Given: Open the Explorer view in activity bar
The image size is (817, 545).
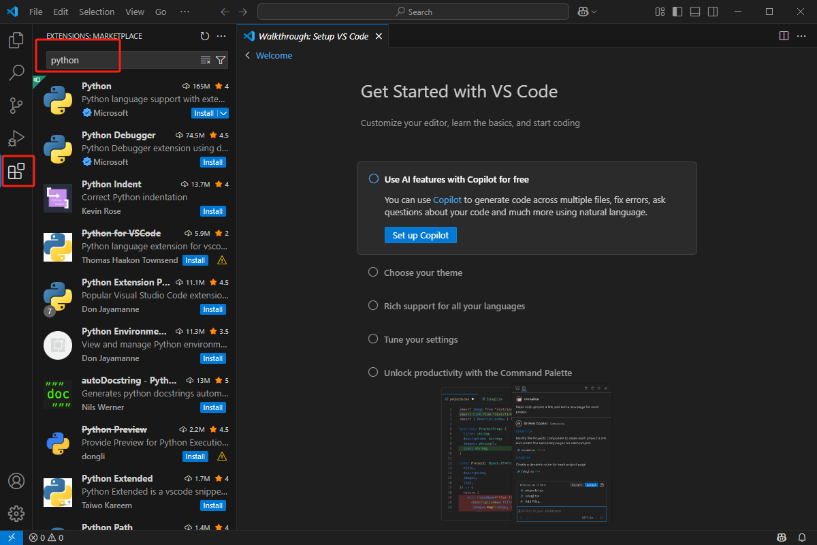Looking at the screenshot, I should [x=16, y=40].
